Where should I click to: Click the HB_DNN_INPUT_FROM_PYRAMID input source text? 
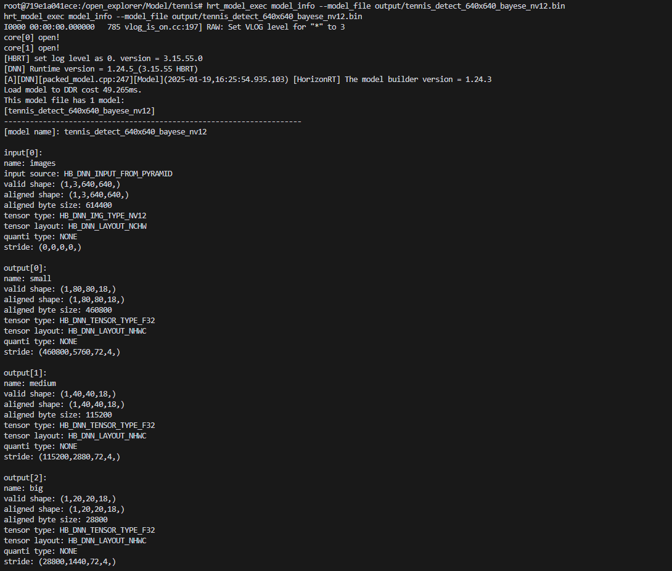(118, 174)
